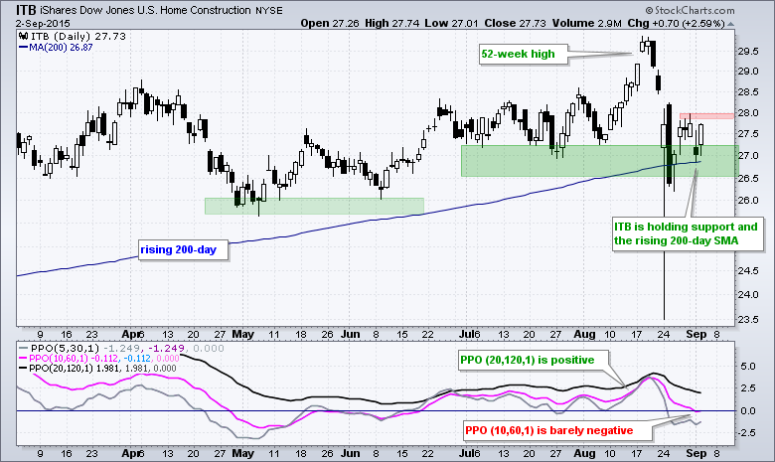The width and height of the screenshot is (775, 462).
Task: Click the May label on the upper date axis
Action: pos(242,334)
